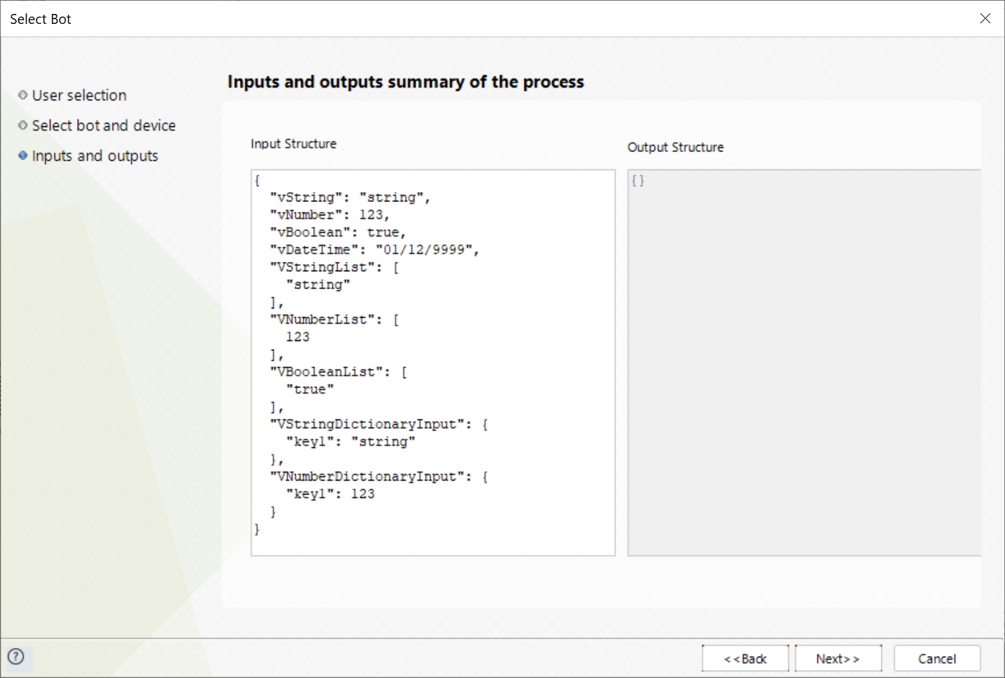Close the Select Bot dialog
This screenshot has width=1005, height=678.
click(985, 19)
